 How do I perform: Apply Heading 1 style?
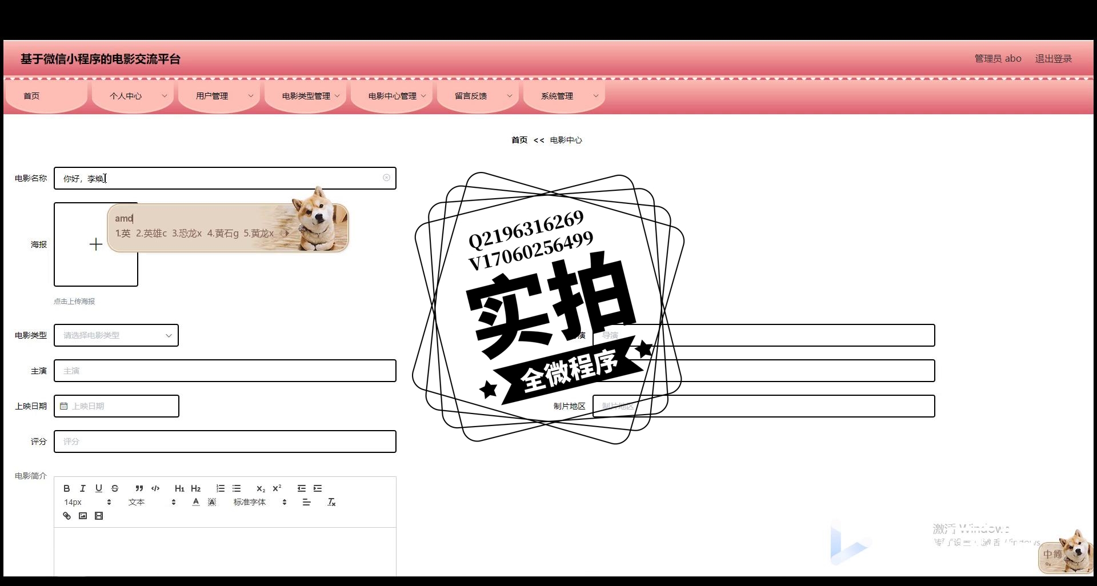point(179,488)
